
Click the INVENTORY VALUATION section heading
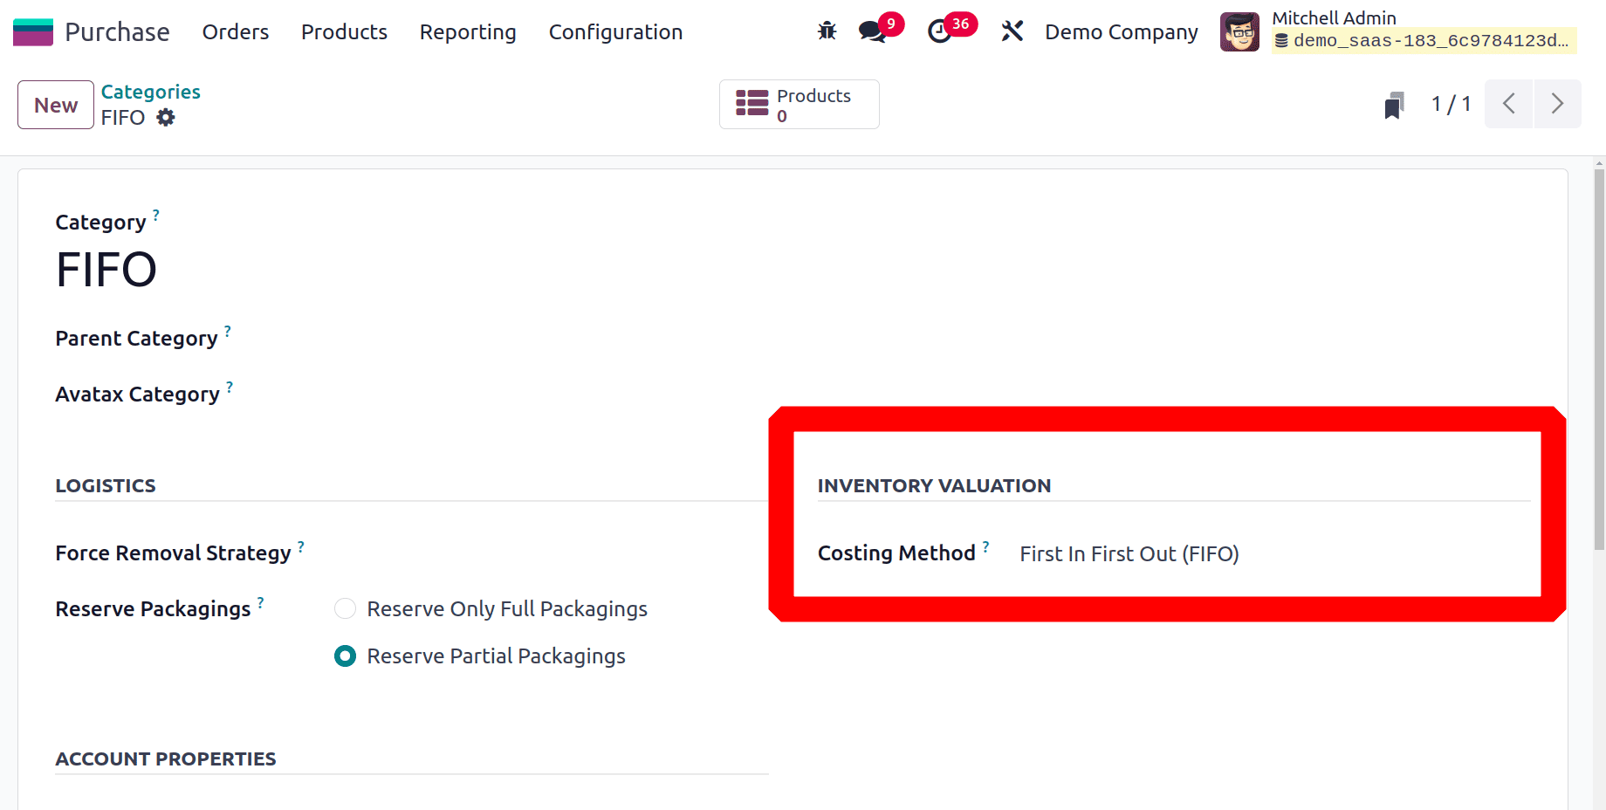pyautogui.click(x=934, y=485)
